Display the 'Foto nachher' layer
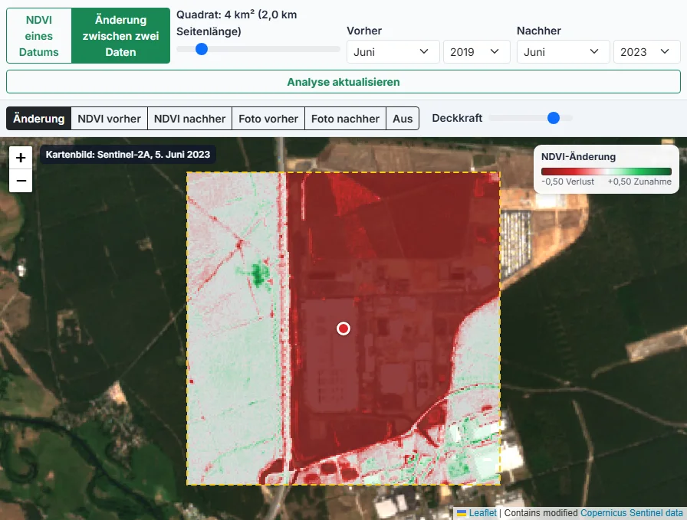Viewport: 687px width, 520px height. pyautogui.click(x=345, y=119)
